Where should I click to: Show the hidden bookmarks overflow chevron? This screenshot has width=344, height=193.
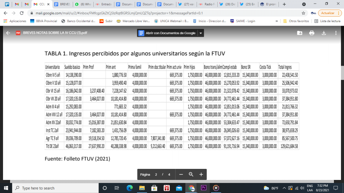tap(276, 21)
